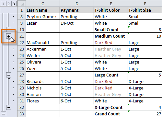Show outline level 2
Screen dimensions: 162x117
coord(8,4)
